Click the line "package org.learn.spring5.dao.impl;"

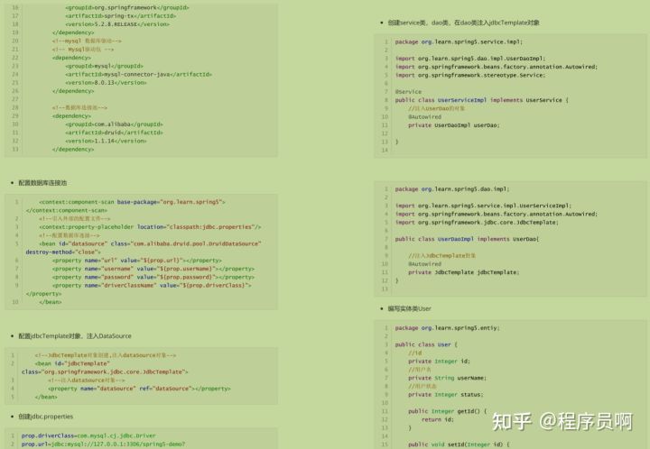point(452,189)
